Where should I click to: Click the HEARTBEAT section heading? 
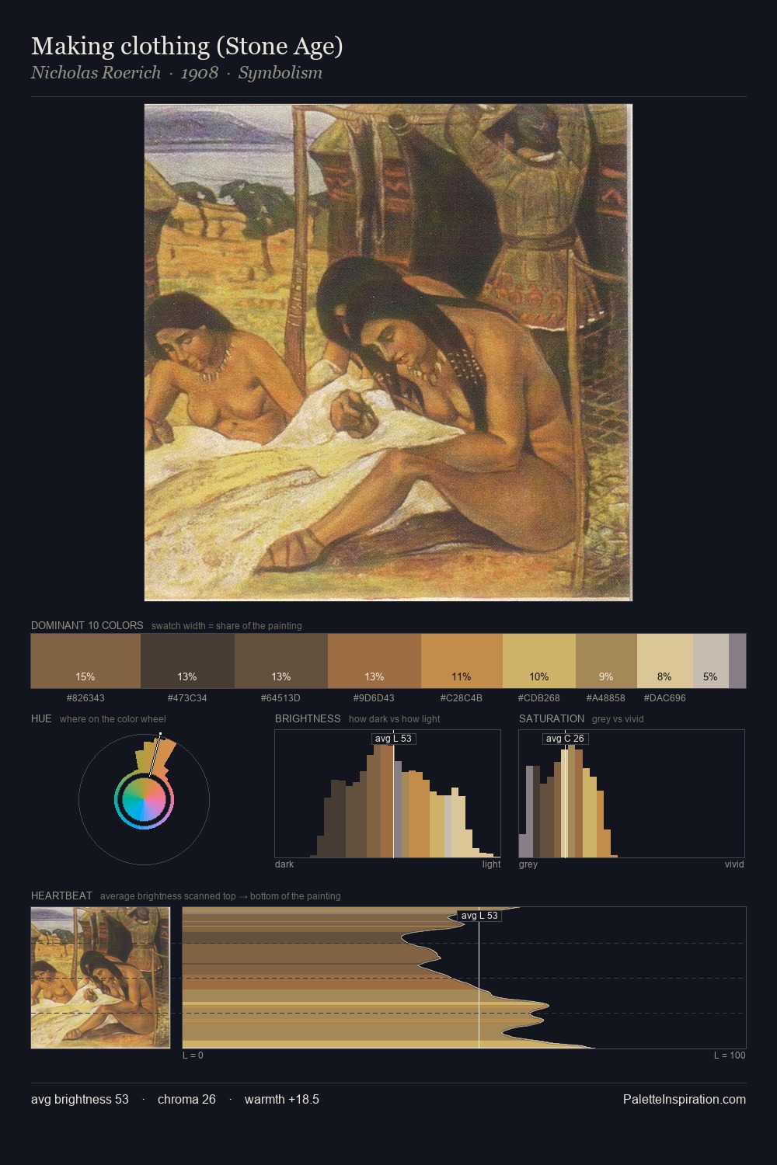(x=61, y=895)
